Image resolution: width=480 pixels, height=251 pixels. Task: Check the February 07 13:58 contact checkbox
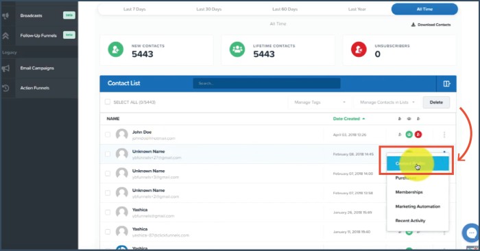(108, 193)
